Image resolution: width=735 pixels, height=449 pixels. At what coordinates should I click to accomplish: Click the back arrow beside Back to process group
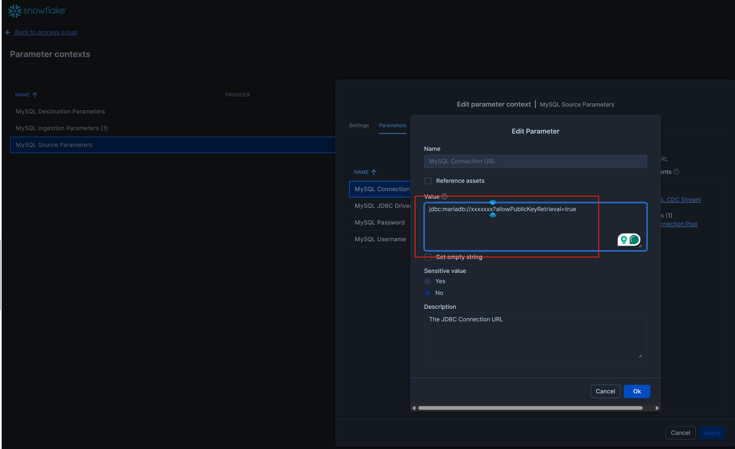point(8,32)
